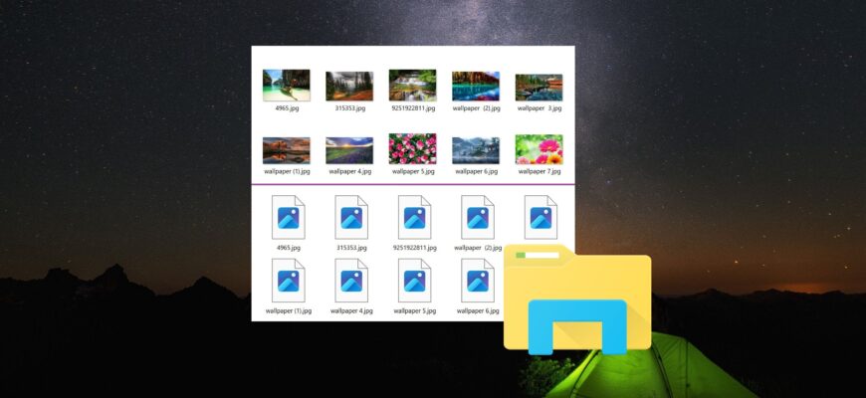Select the wallpaper 6.jpg misty lake thumbnail
Image resolution: width=866 pixels, height=398 pixels.
[476, 150]
